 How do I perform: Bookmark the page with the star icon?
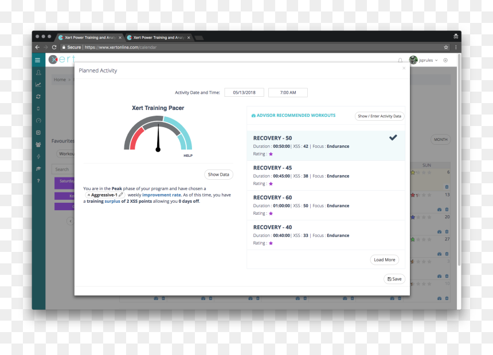tap(446, 47)
